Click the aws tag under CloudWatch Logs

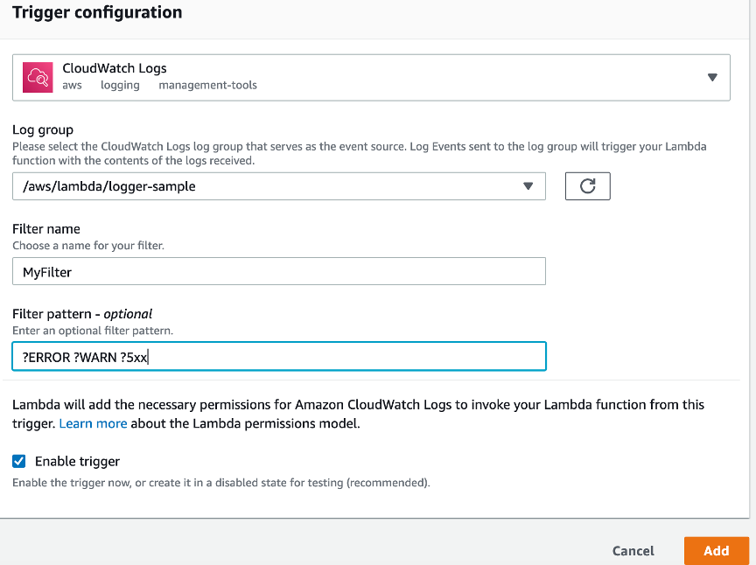pos(72,85)
